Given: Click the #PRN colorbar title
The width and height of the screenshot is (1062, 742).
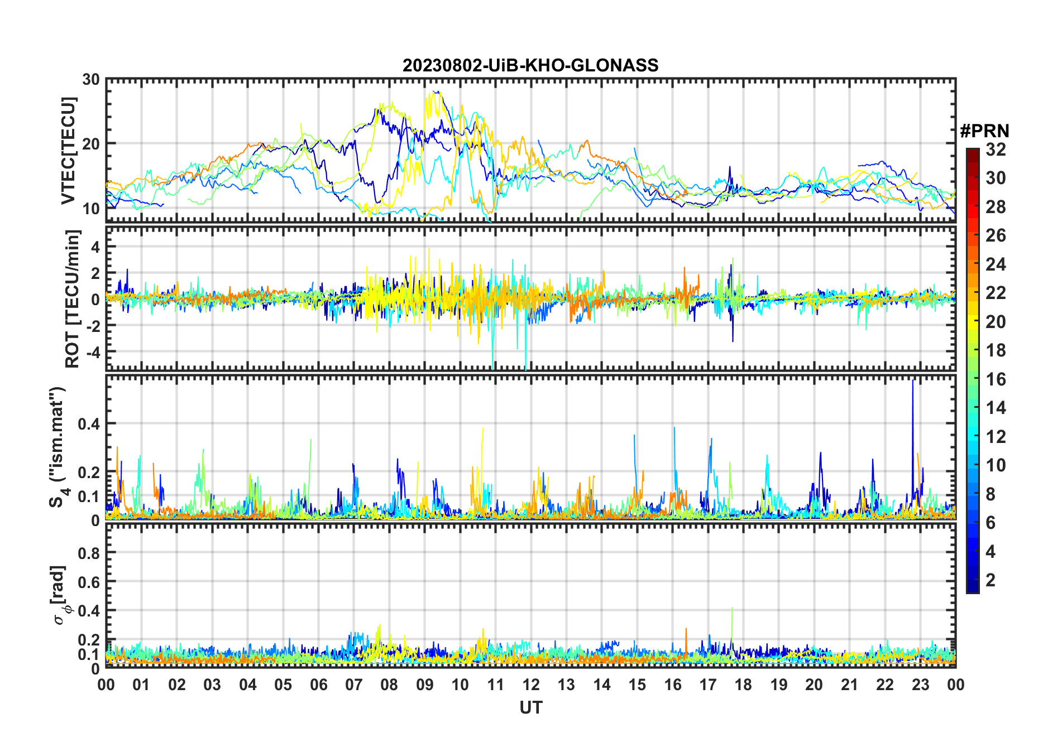Looking at the screenshot, I should [984, 131].
